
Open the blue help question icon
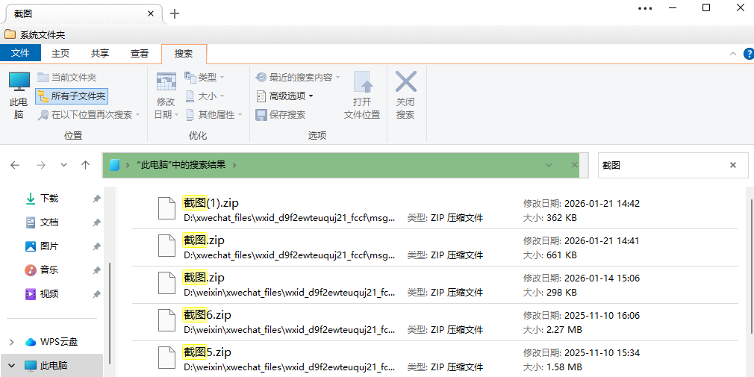[x=749, y=53]
